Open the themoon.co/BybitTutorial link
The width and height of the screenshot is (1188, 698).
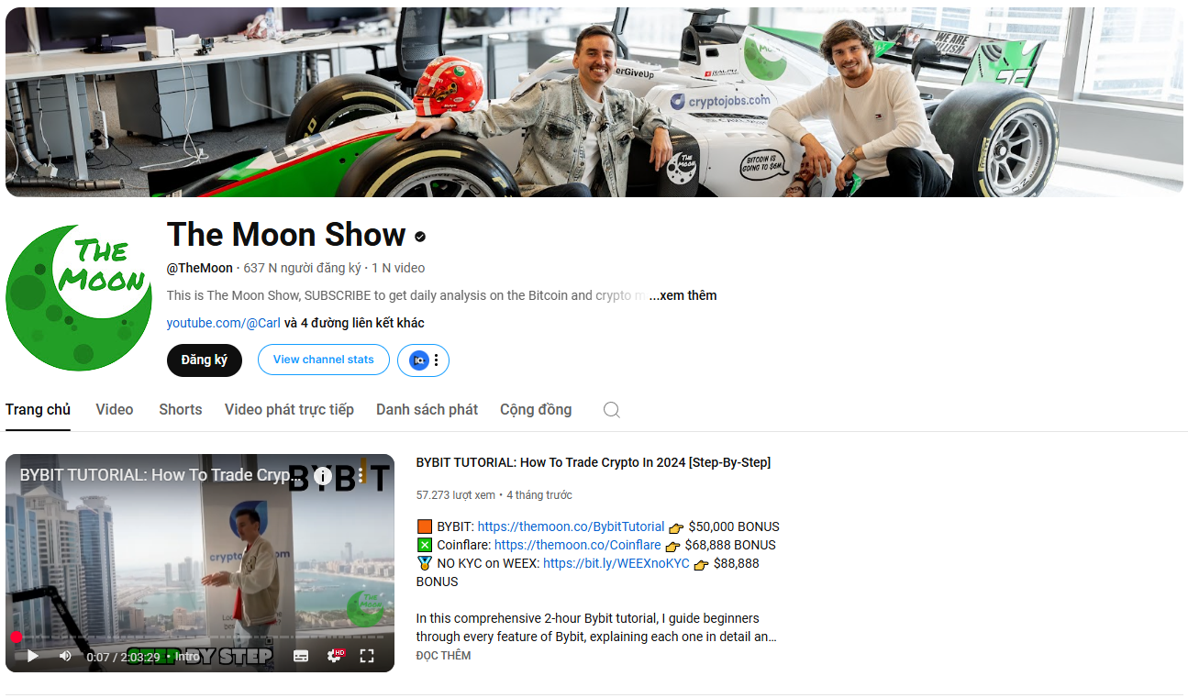point(571,526)
